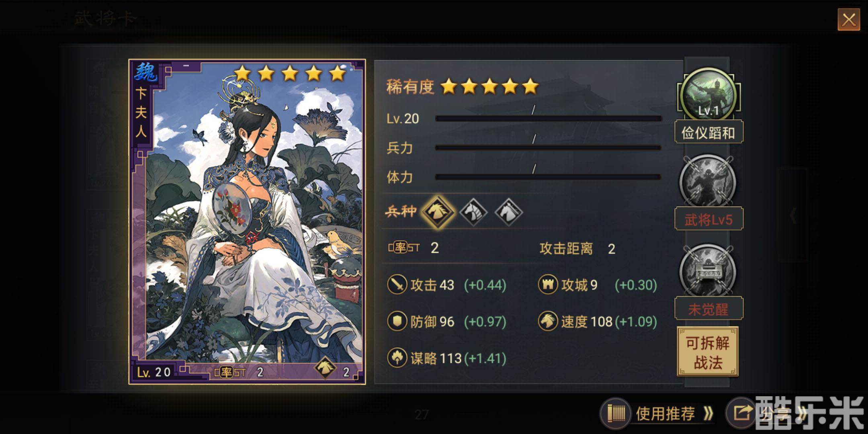Tap the locked second skill slot icon

708,182
